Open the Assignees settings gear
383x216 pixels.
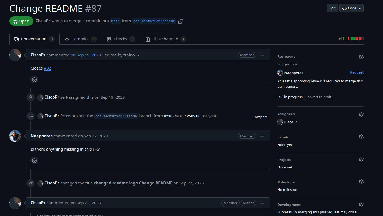coord(361,114)
